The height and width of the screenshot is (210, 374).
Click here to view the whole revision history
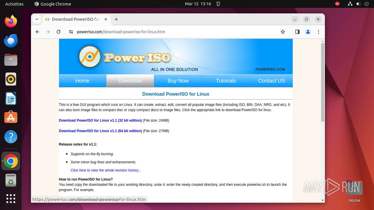tap(105, 170)
